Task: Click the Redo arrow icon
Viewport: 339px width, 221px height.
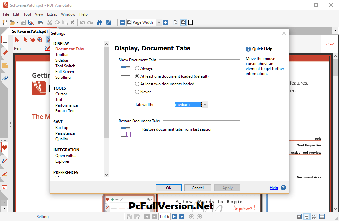Action: (x=90, y=22)
